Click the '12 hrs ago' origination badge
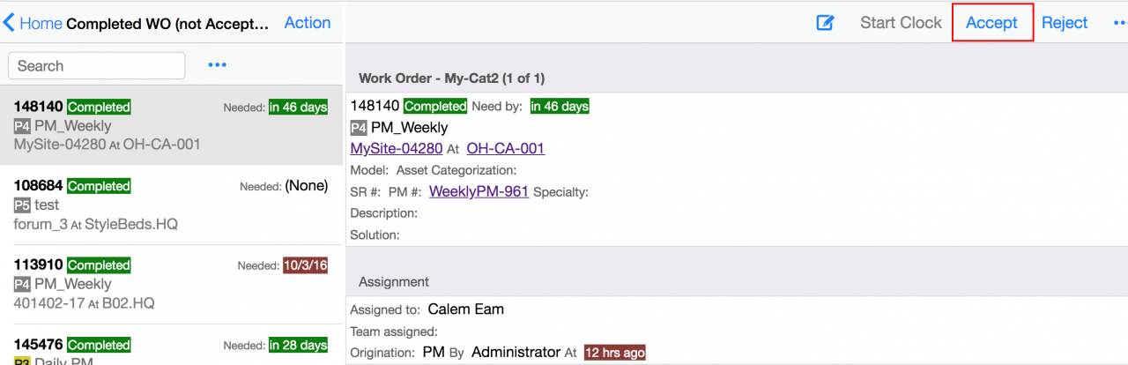The height and width of the screenshot is (365, 1128). [x=614, y=353]
